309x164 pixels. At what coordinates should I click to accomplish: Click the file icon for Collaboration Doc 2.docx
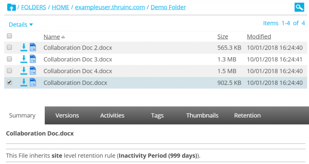click(x=33, y=47)
